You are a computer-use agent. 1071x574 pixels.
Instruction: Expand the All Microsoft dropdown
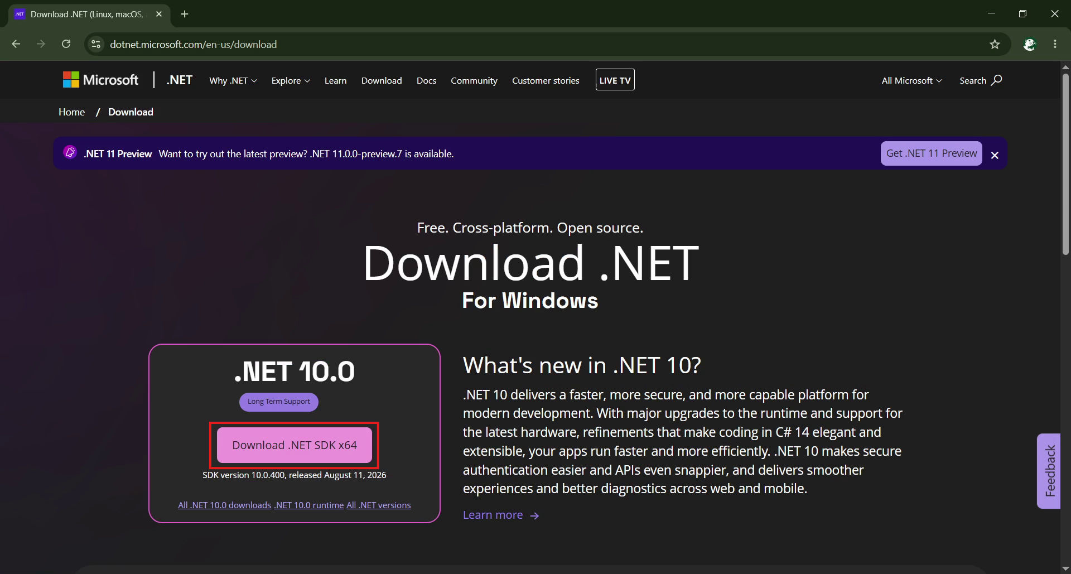(911, 80)
